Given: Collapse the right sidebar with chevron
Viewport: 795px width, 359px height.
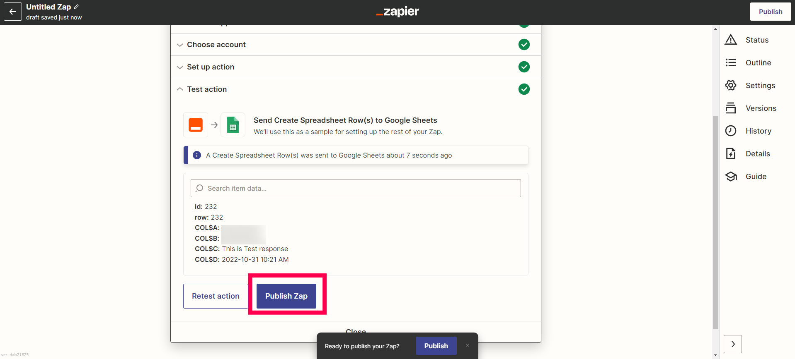Looking at the screenshot, I should [x=733, y=344].
